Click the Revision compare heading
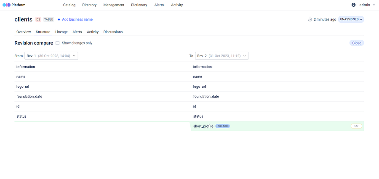This screenshot has width=379, height=179. pyautogui.click(x=34, y=43)
